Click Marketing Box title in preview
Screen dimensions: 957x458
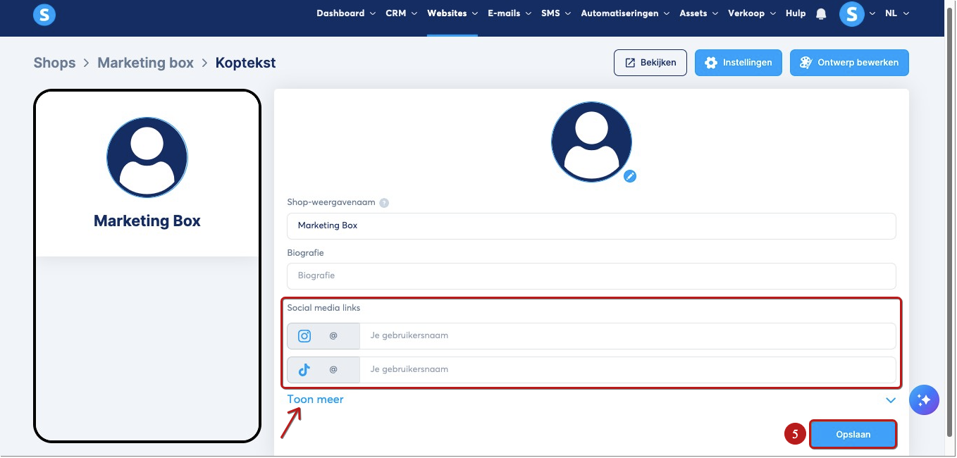[147, 221]
